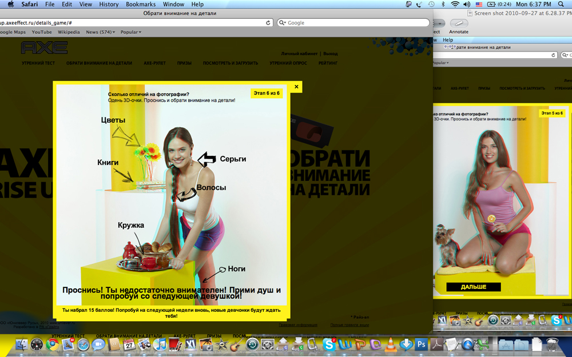Image resolution: width=572 pixels, height=357 pixels.
Task: Click the Spotlight magnifier in menu bar
Action: pyautogui.click(x=561, y=4)
